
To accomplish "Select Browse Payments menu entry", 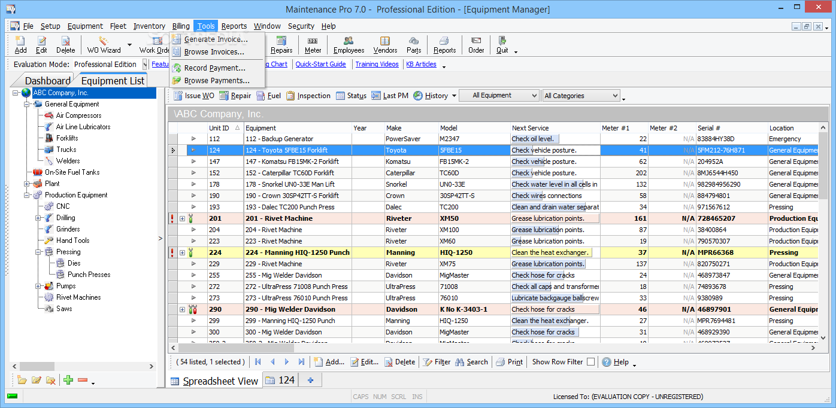I will pos(217,81).
